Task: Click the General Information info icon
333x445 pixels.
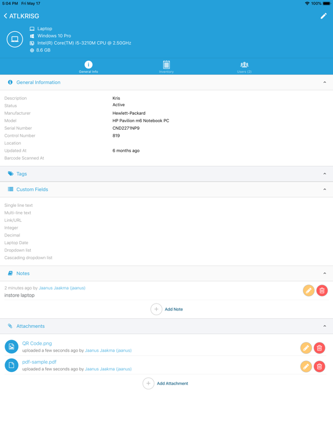Action: click(10, 82)
